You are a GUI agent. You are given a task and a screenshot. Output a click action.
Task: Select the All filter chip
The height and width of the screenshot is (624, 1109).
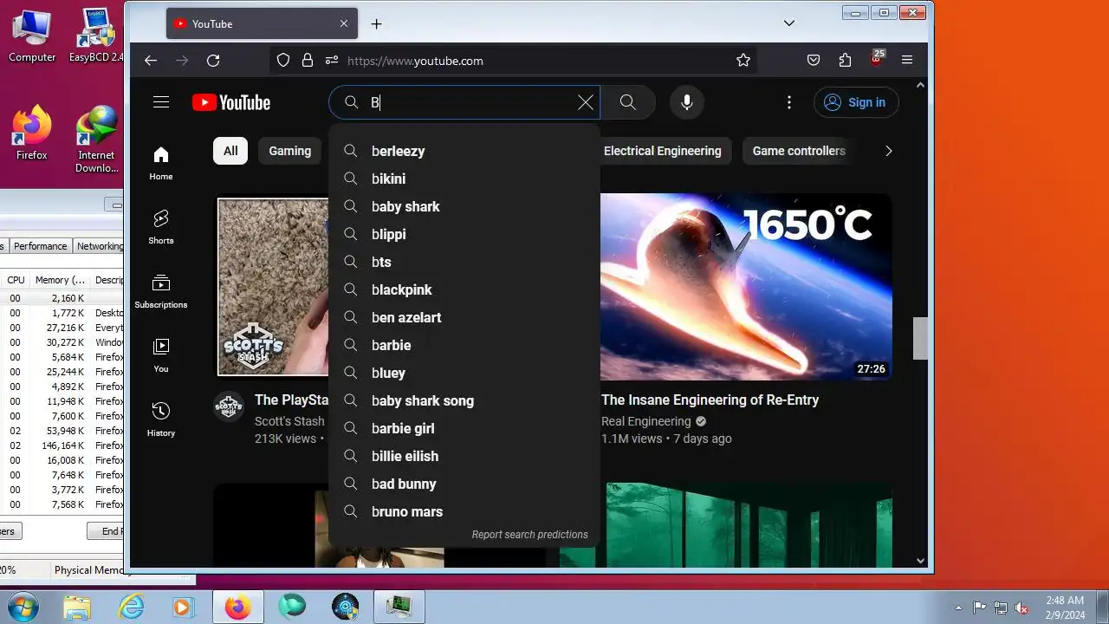pos(230,151)
